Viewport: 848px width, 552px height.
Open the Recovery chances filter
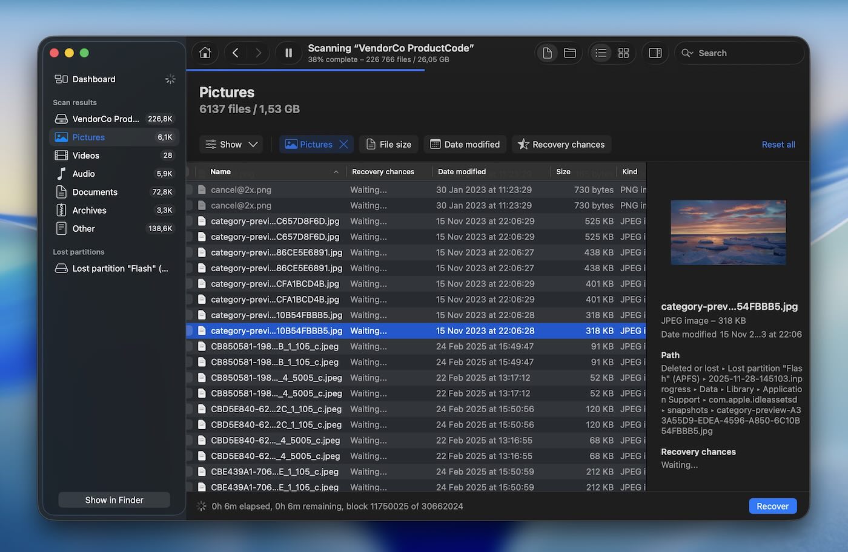click(561, 144)
